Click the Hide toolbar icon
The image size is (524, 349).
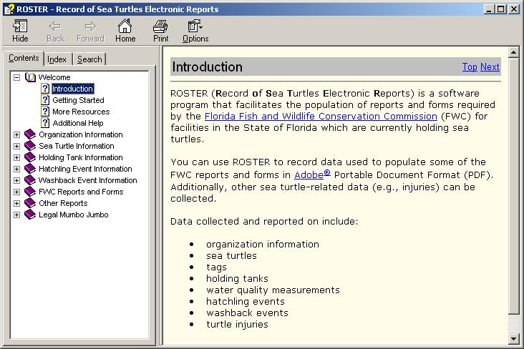coord(20,26)
